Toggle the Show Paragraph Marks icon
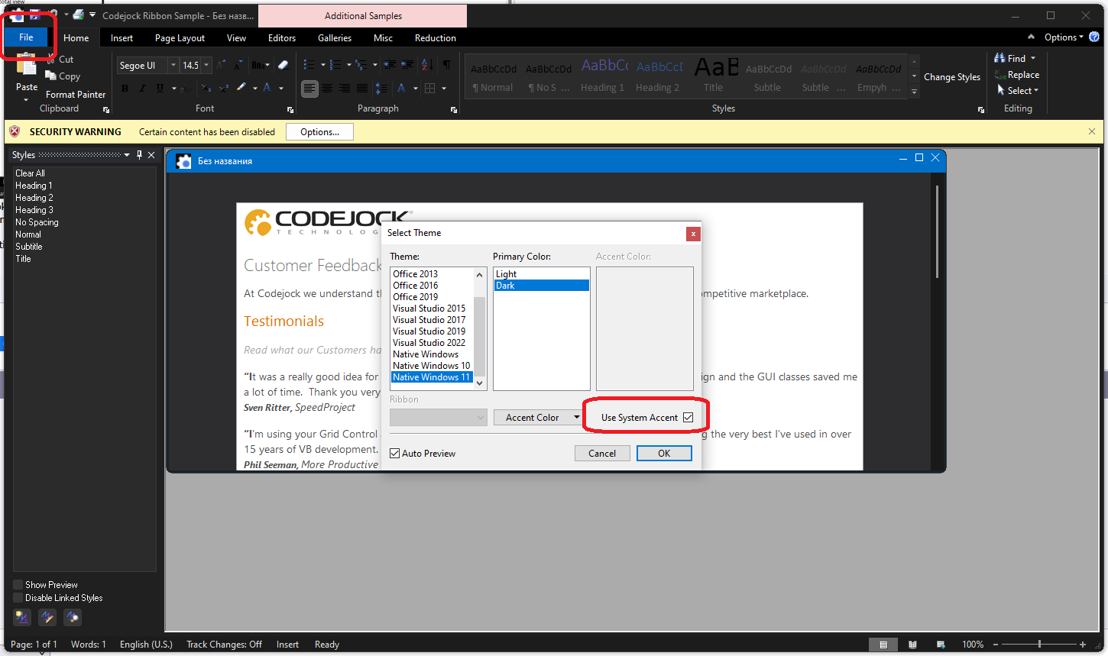 click(447, 65)
